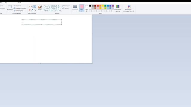
Task: Open the Заливка (Fill) dropdown
Action: 66,8
